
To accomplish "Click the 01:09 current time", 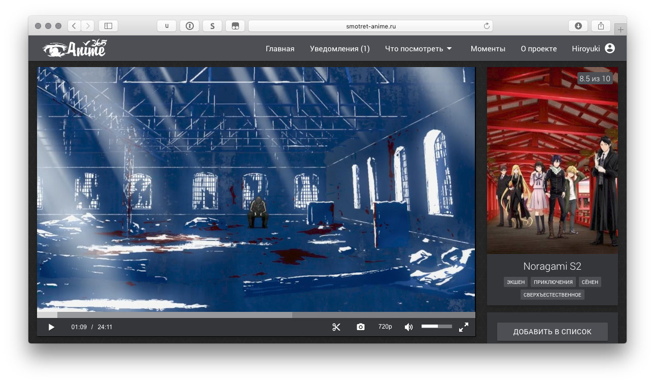I will 79,327.
